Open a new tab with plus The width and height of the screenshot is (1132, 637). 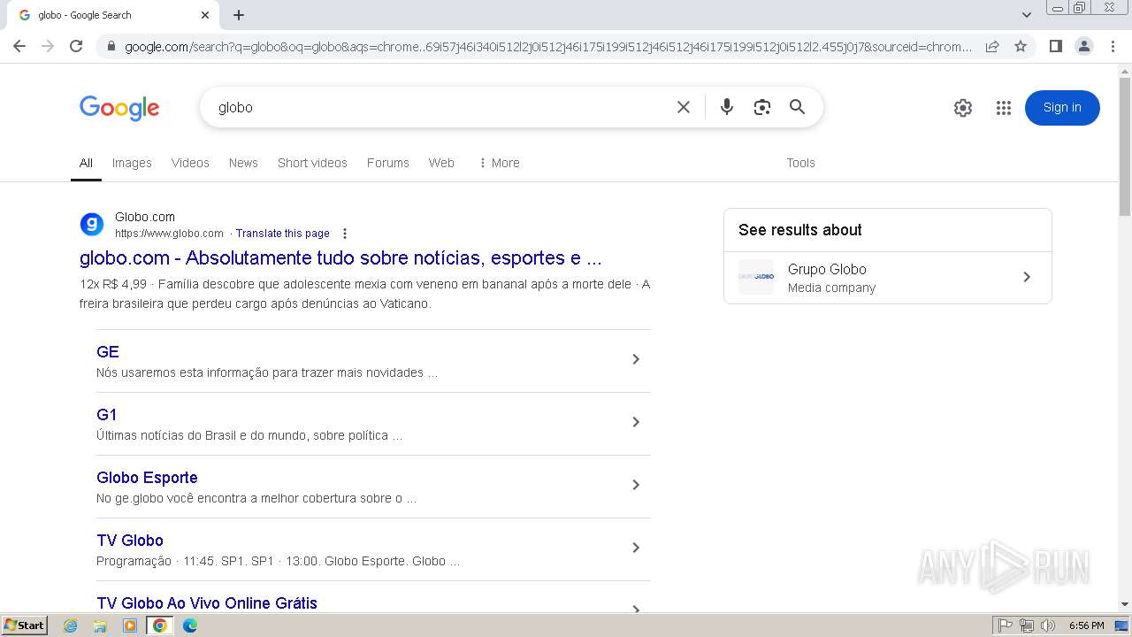point(239,15)
